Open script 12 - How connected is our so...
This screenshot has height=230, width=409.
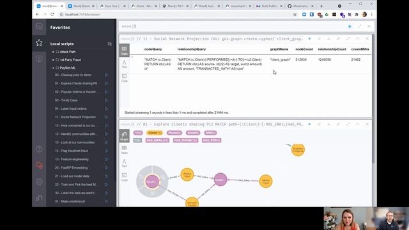[75, 125]
